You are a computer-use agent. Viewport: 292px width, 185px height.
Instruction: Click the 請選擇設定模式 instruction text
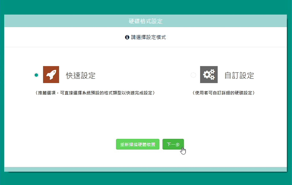coord(148,37)
